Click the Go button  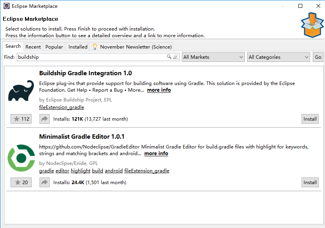click(x=318, y=57)
